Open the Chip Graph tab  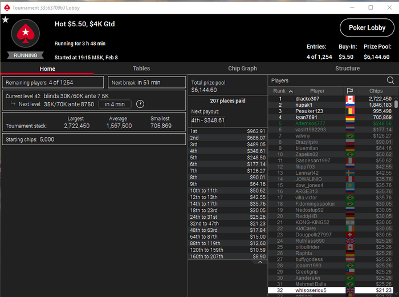[x=242, y=69]
